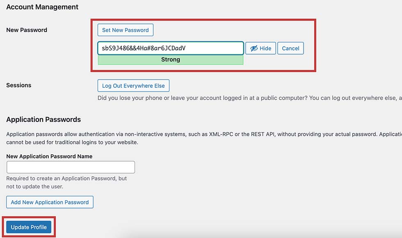Image resolution: width=402 pixels, height=238 pixels.
Task: Click the New Application Password Name label
Action: pos(49,156)
